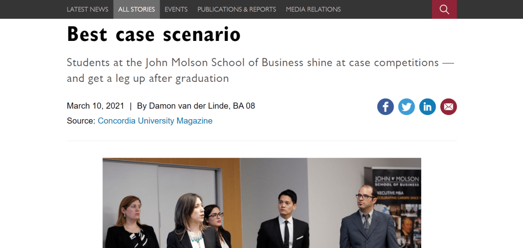Navigate to Media Relations
This screenshot has width=523, height=248.
pos(313,9)
